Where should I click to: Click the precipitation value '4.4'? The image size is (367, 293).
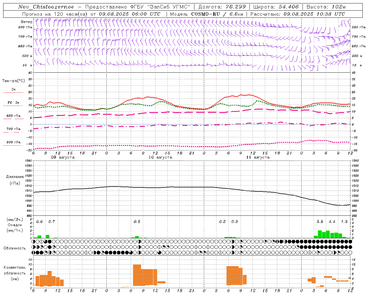(332, 222)
